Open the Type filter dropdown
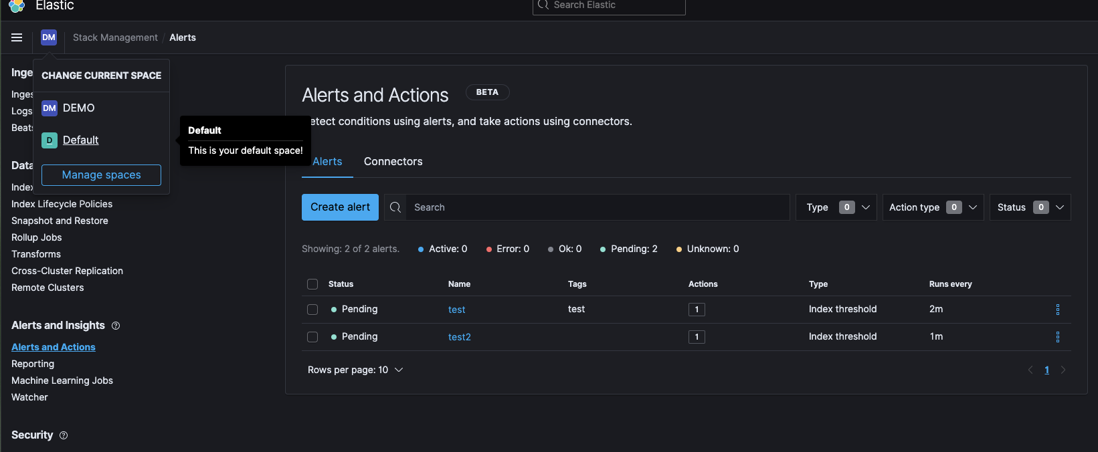The width and height of the screenshot is (1098, 452). click(836, 207)
